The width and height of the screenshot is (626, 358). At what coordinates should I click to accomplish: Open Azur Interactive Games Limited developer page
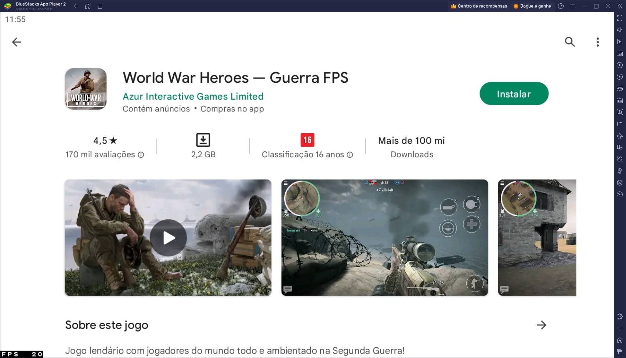point(193,96)
